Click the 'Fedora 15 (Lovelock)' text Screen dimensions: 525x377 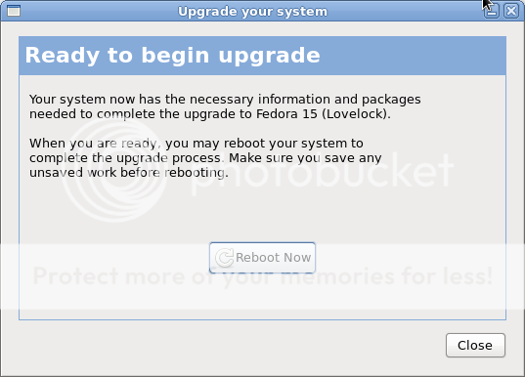pyautogui.click(x=324, y=114)
